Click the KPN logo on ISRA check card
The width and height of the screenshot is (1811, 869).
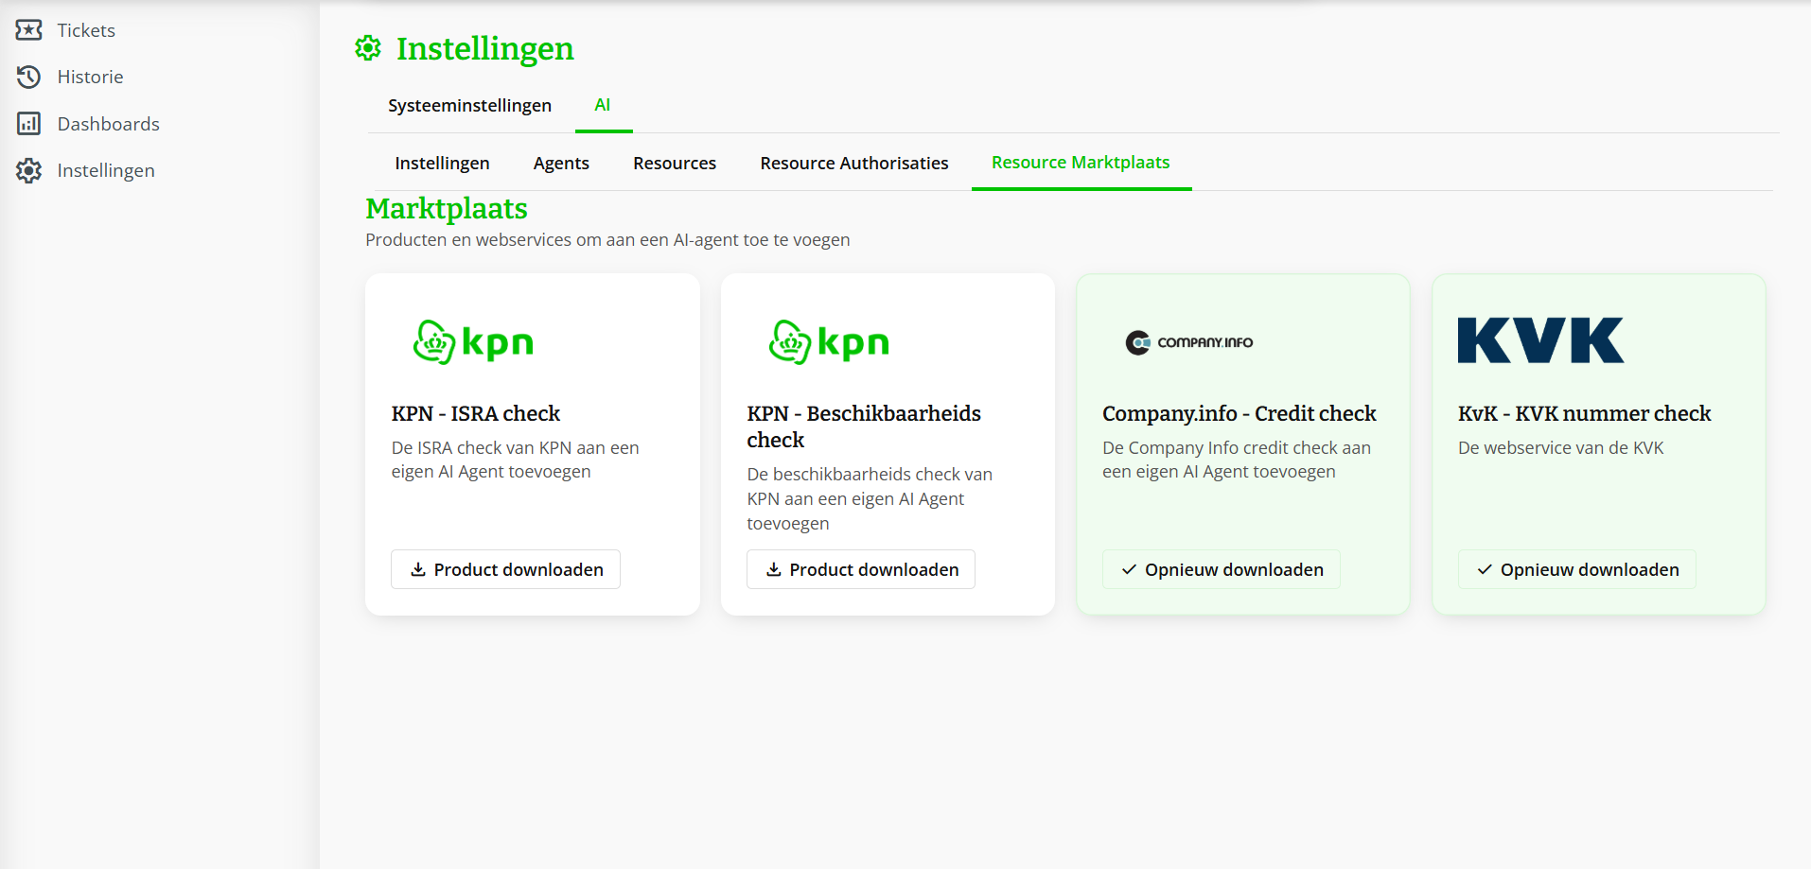(474, 341)
